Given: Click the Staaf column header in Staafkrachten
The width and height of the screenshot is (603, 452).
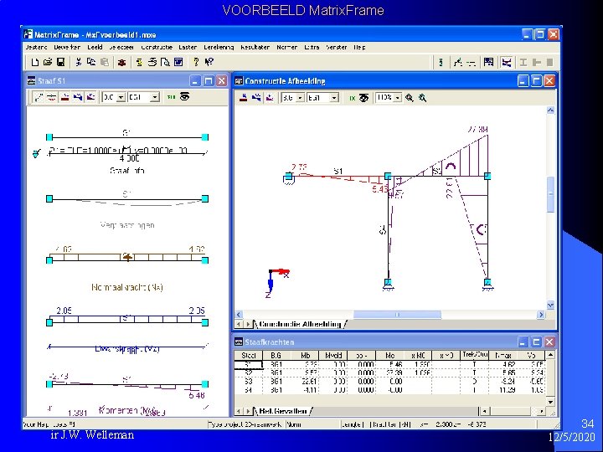Looking at the screenshot, I should point(249,356).
